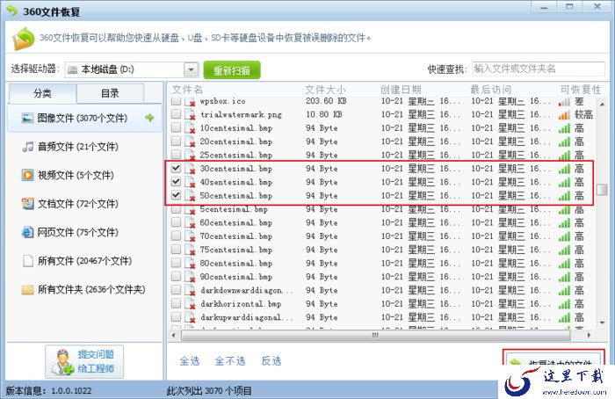Click file icon of 10centesimal.bmp

191,128
